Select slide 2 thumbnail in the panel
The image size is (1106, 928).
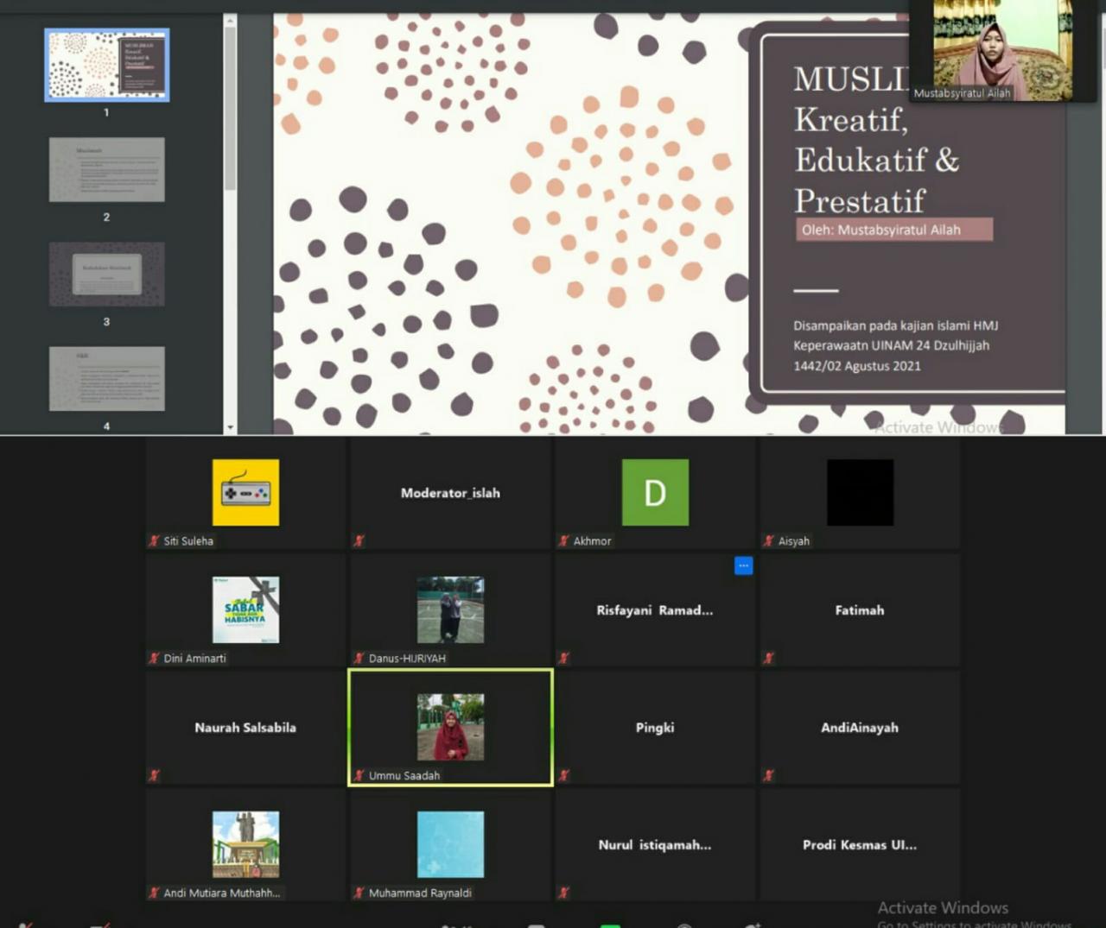[x=106, y=170]
